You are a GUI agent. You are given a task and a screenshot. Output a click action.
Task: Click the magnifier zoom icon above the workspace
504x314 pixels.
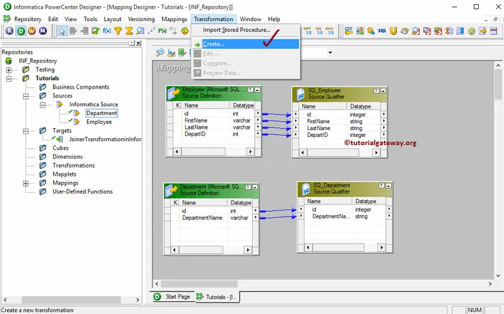click(160, 52)
